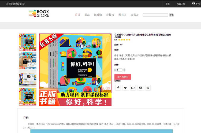
Task: Decrease quantity with the minus button
Action: pyautogui.click(x=115, y=70)
